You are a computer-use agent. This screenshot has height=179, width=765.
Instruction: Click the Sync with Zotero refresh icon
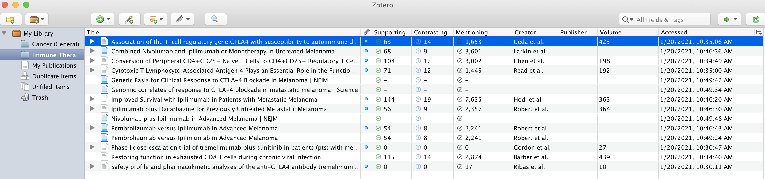click(x=755, y=20)
